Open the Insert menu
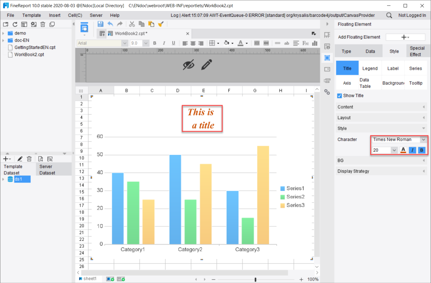 (55, 15)
